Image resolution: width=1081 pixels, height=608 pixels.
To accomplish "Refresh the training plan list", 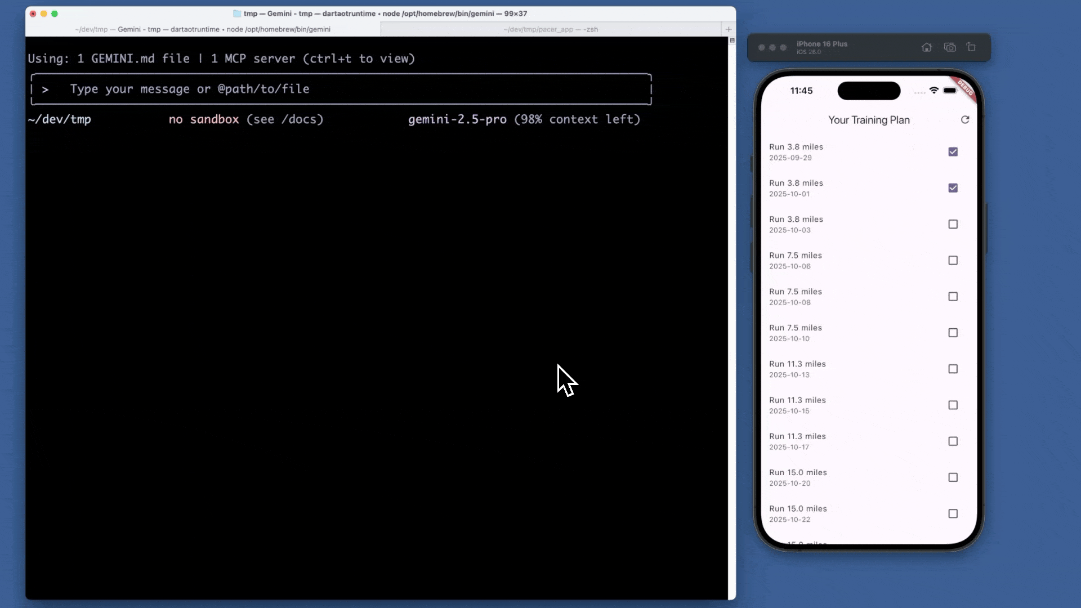I will 965,120.
